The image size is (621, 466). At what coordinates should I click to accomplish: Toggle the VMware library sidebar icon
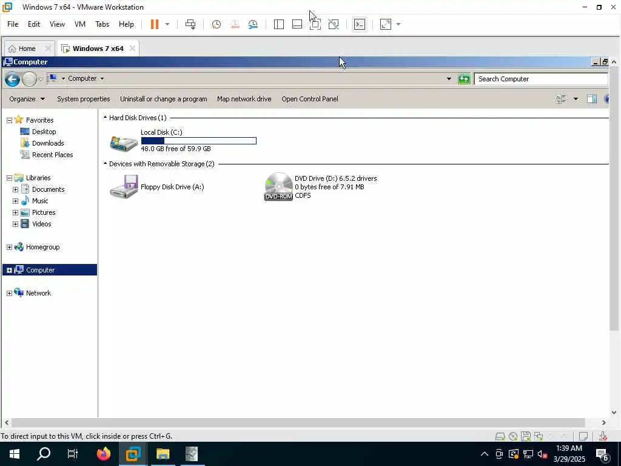pyautogui.click(x=279, y=24)
